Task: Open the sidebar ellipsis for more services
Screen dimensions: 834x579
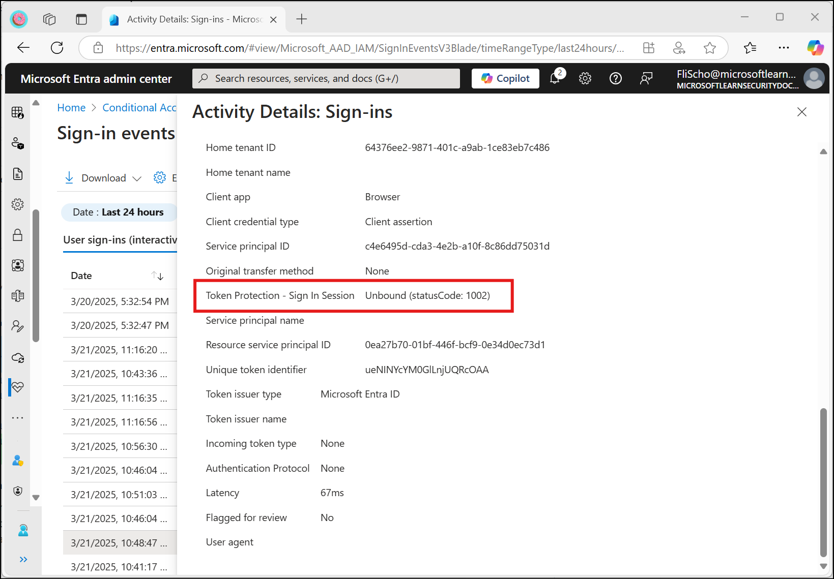Action: coord(17,417)
